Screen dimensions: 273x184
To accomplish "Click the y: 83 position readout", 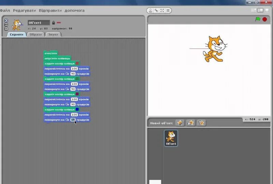I will click(x=44, y=28).
